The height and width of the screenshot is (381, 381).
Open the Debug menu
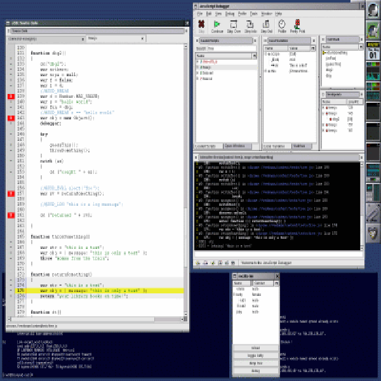coord(230,14)
